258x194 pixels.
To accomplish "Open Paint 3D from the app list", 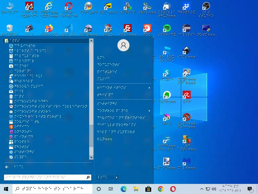I will point(21,137).
